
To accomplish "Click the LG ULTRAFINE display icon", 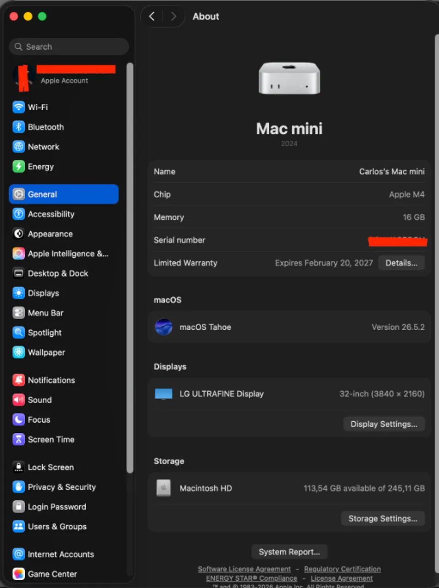I will coord(163,394).
